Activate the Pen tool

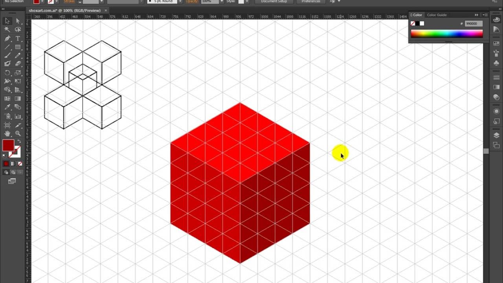pos(7,39)
